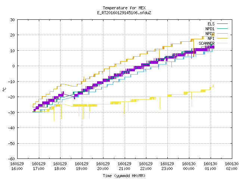Click the y-axis tick label -60

[12, 159]
